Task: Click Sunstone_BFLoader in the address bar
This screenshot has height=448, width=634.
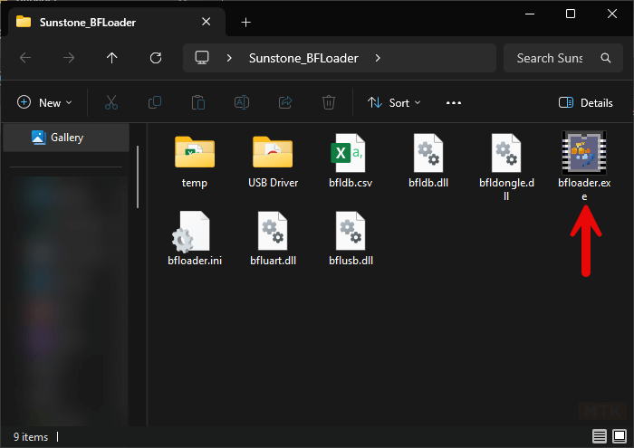Action: (303, 58)
